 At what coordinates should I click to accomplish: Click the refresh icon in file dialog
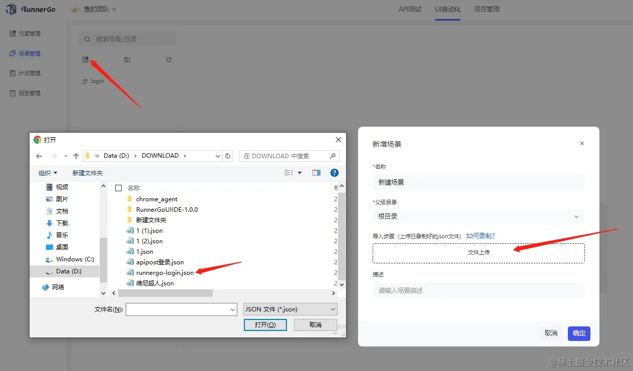coord(228,156)
